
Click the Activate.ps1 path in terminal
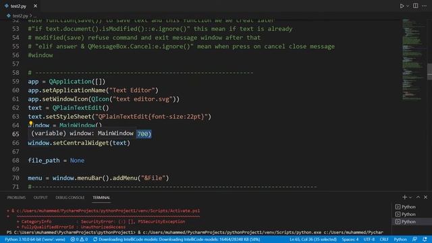108,211
